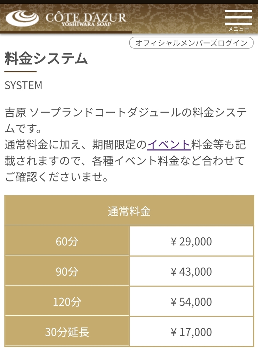Image resolution: width=258 pixels, height=356 pixels.
Task: Click the intro paragraph starting 吉原 ソープランド
Action: 126,113
